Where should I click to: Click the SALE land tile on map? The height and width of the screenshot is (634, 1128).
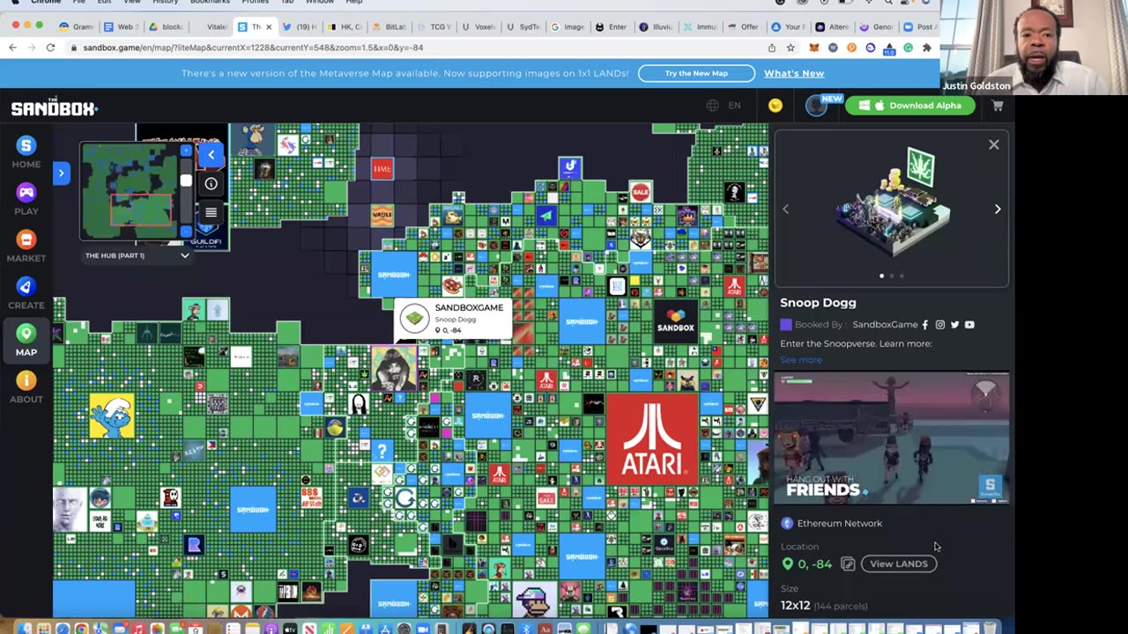click(640, 191)
